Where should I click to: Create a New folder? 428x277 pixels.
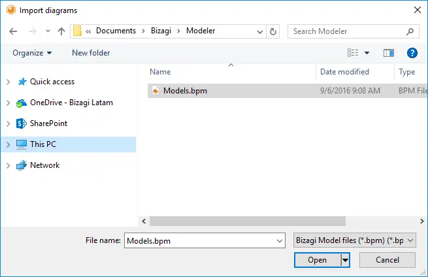click(91, 53)
